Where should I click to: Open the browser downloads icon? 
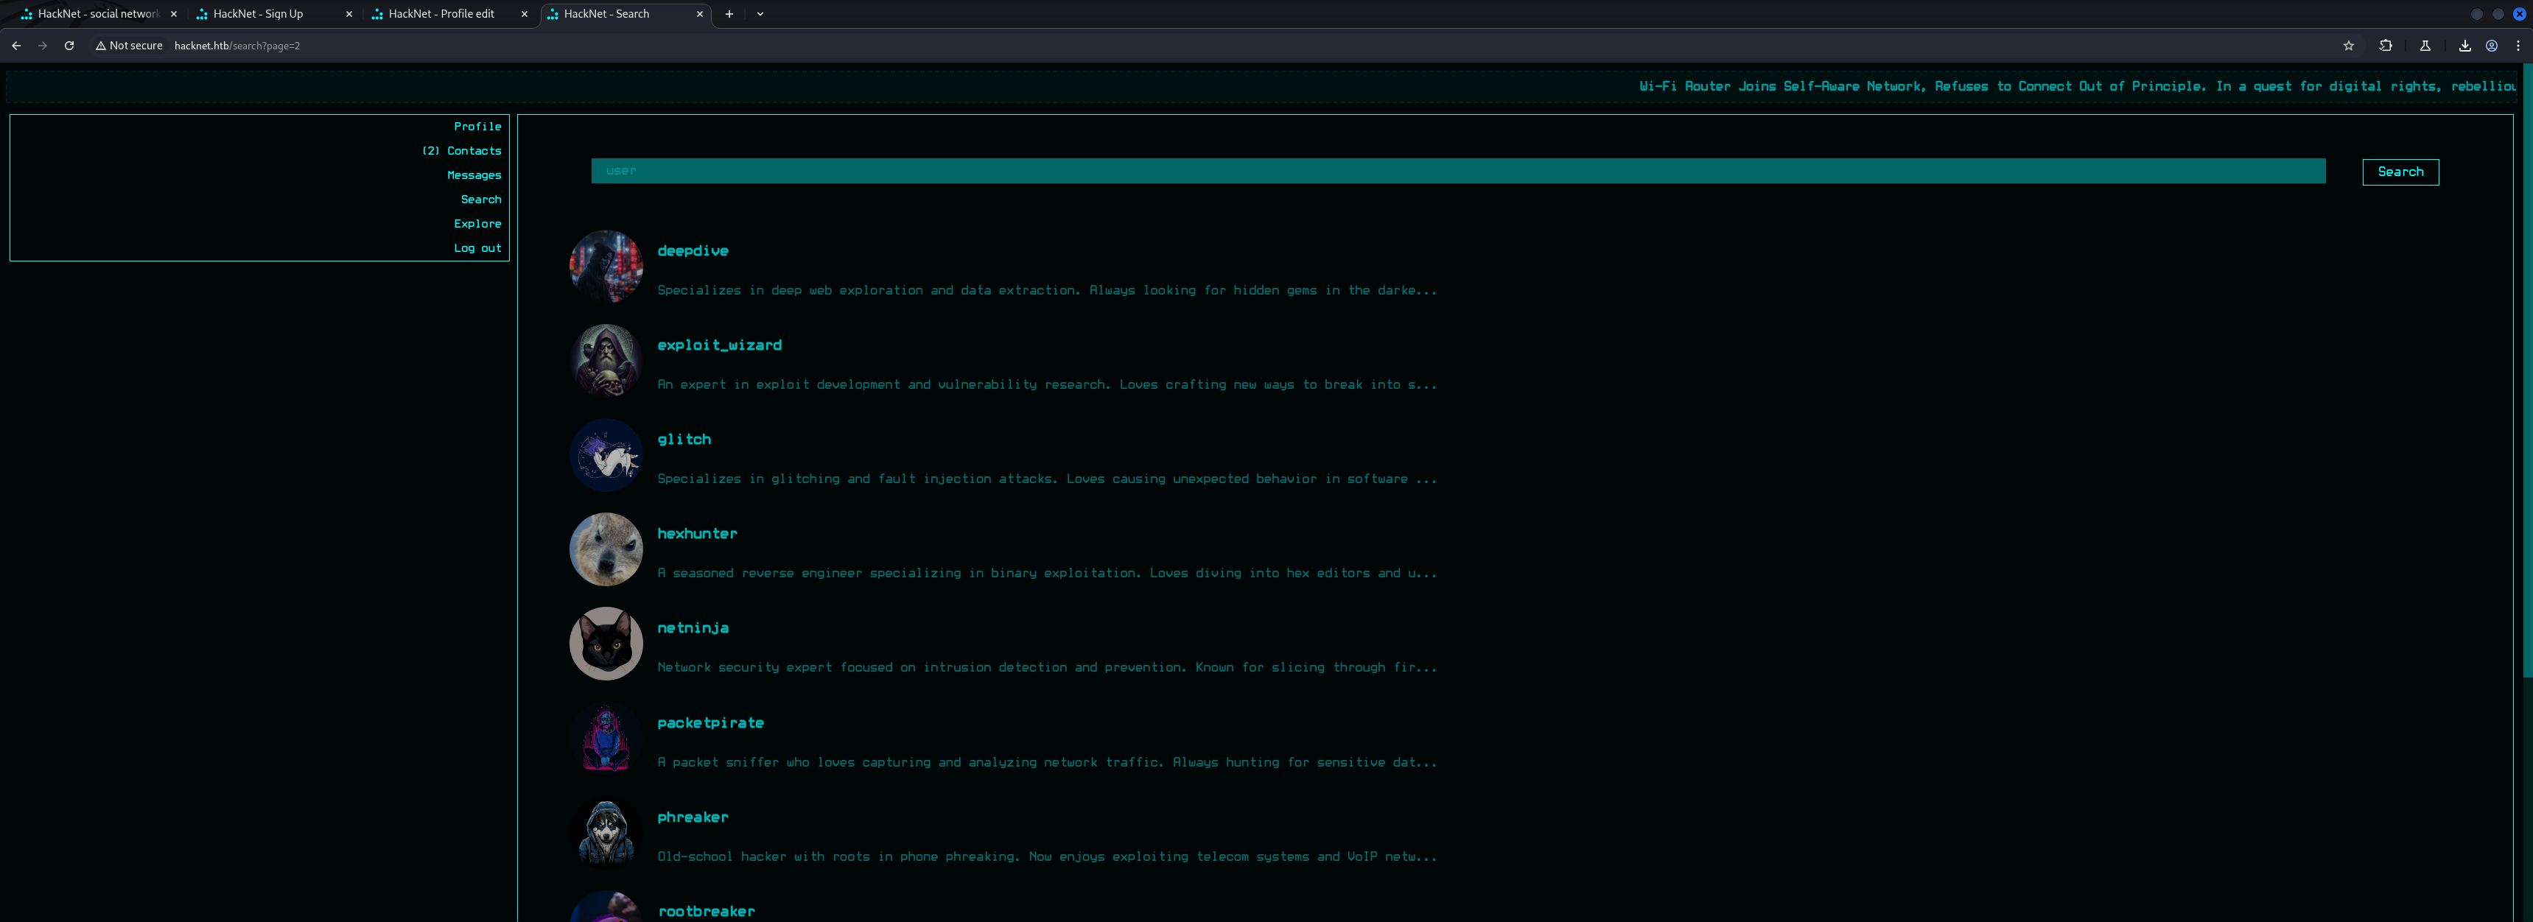2464,45
